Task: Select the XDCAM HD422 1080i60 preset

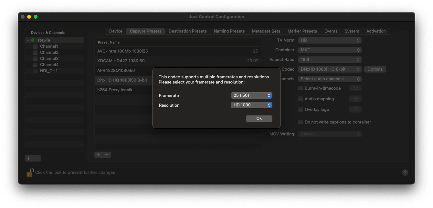Action: tap(177, 61)
